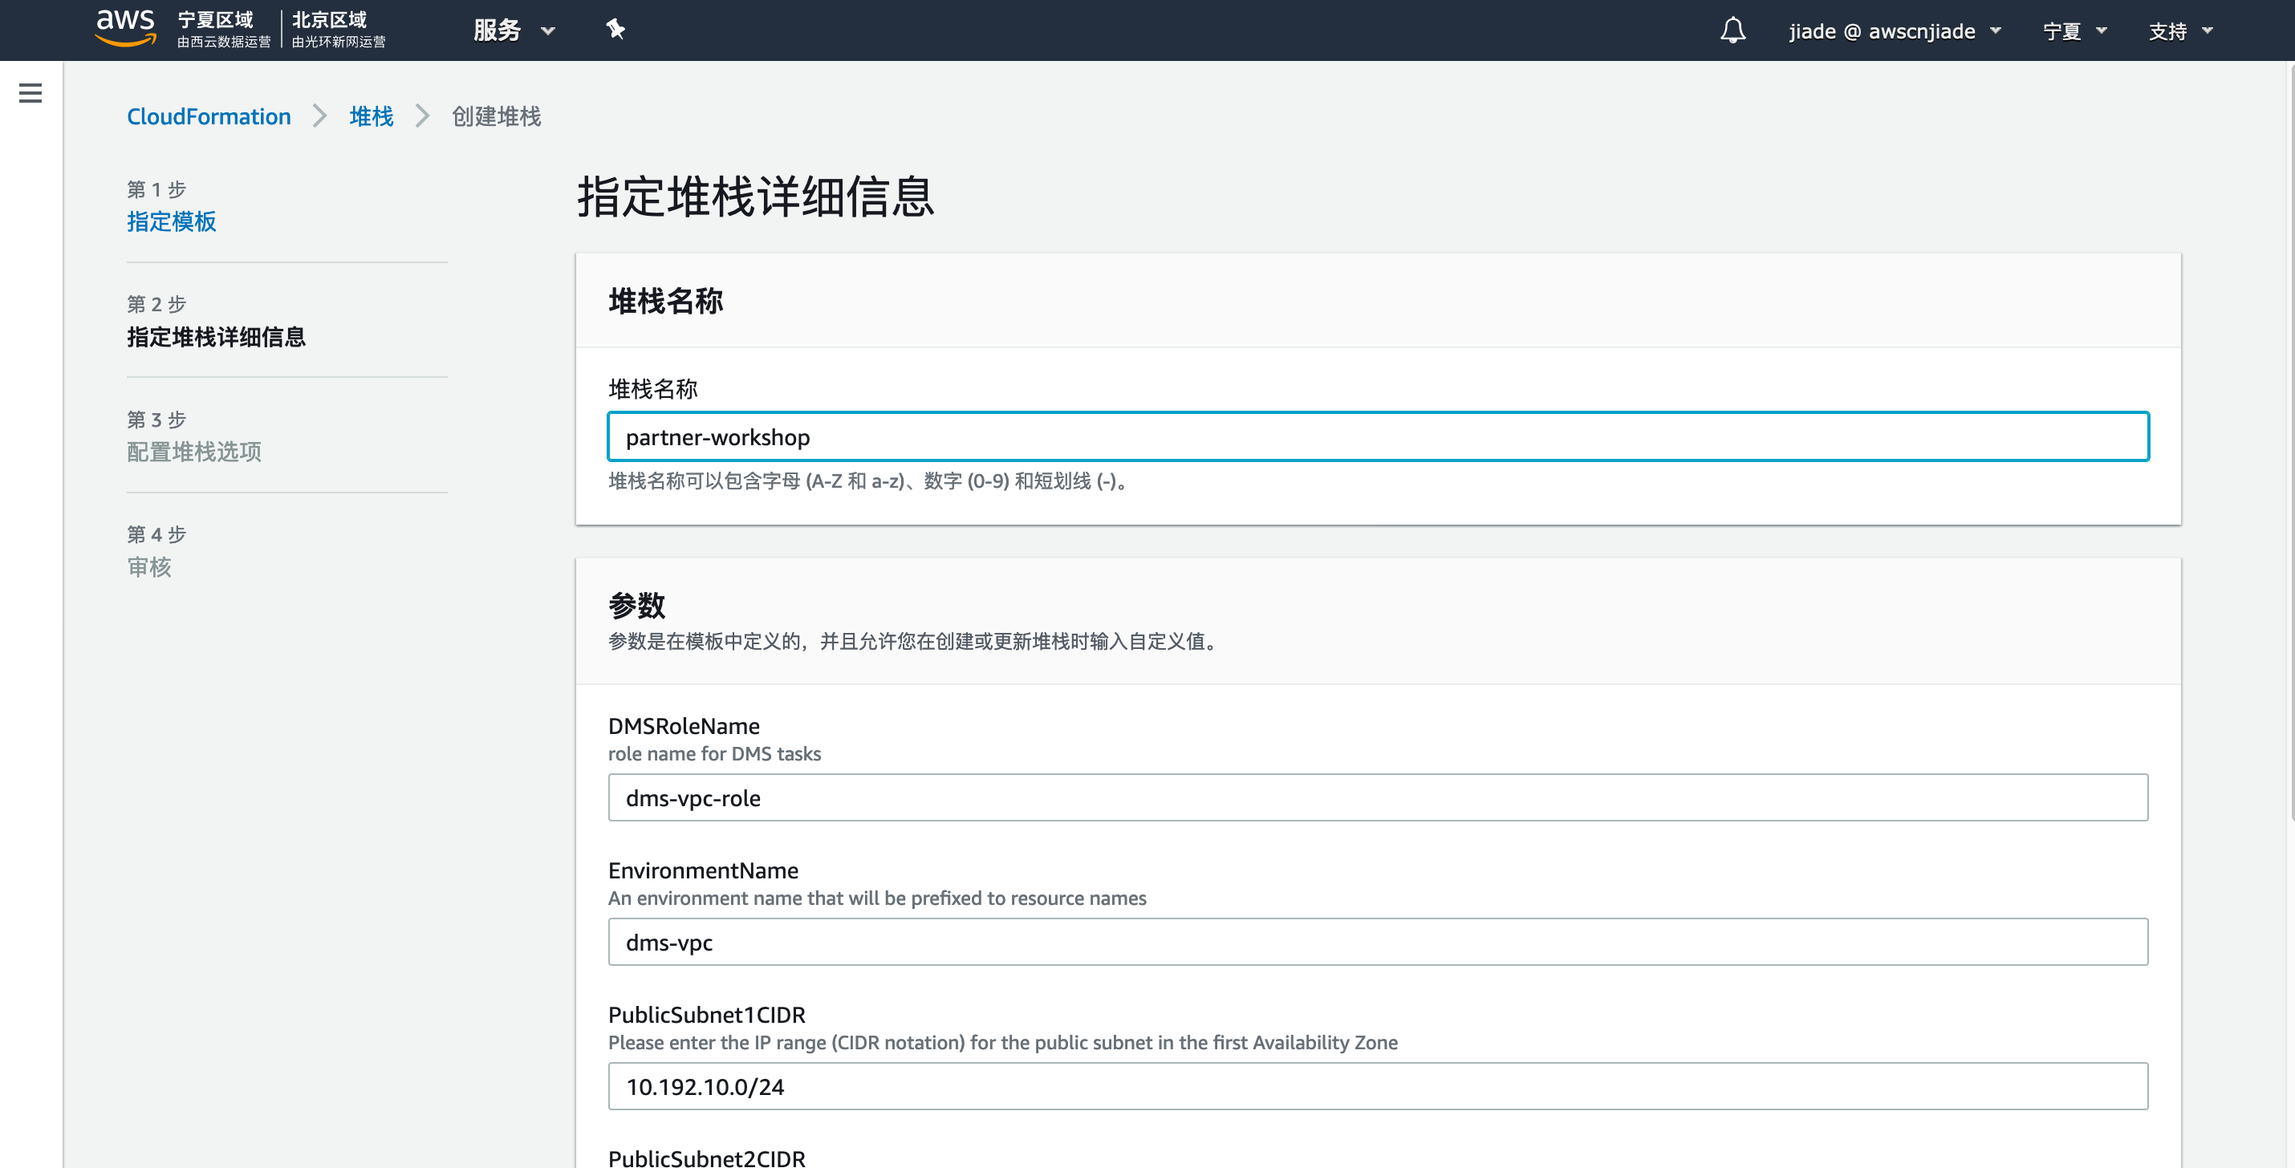Click the pin shortcuts icon
The image size is (2295, 1168).
[x=615, y=30]
